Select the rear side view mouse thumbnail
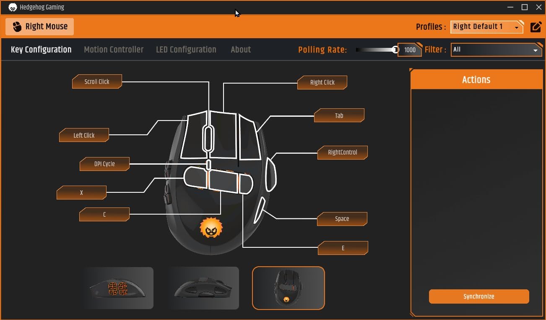This screenshot has height=320, width=546. coord(203,288)
